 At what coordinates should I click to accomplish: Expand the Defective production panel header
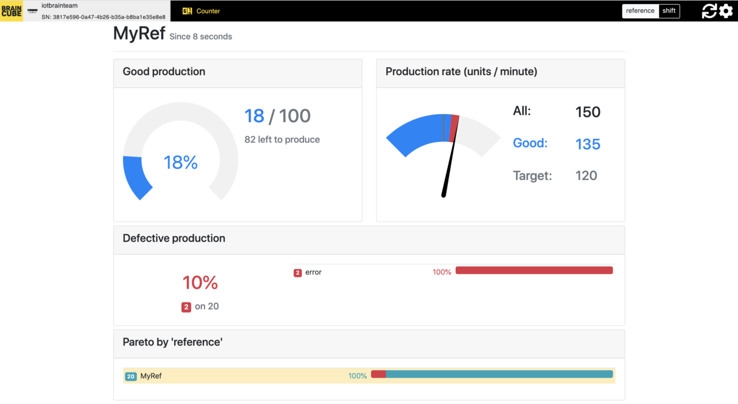[x=174, y=238]
